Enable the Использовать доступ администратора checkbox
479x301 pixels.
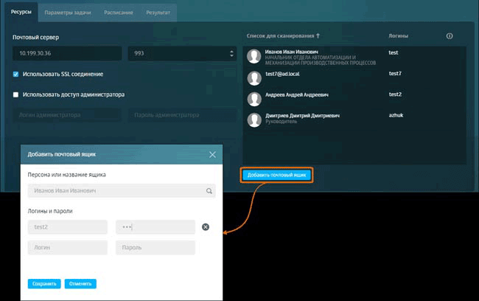pos(15,95)
